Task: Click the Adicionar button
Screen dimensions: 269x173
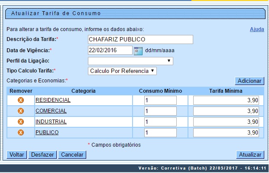Action: pyautogui.click(x=249, y=81)
